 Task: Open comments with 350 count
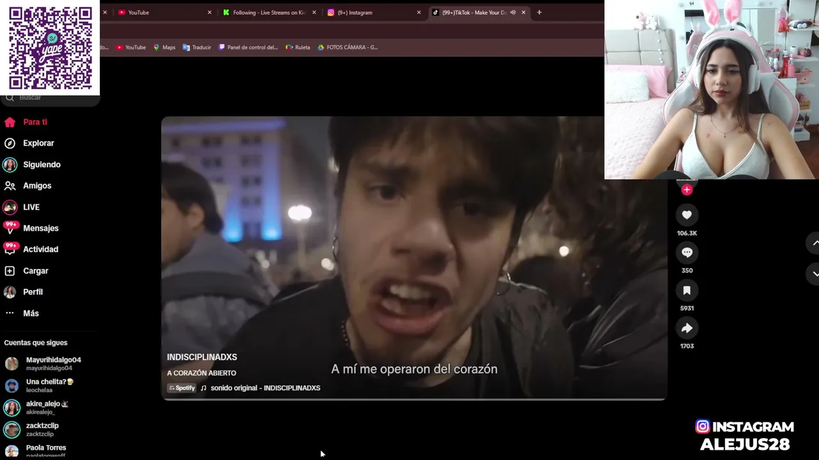[x=687, y=253]
